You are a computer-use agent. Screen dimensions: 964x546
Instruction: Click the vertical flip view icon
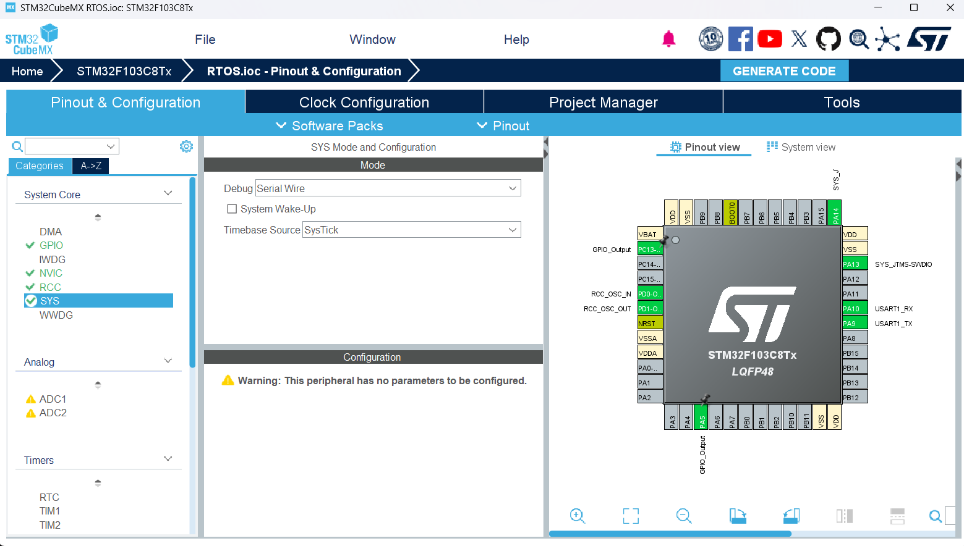tap(845, 516)
